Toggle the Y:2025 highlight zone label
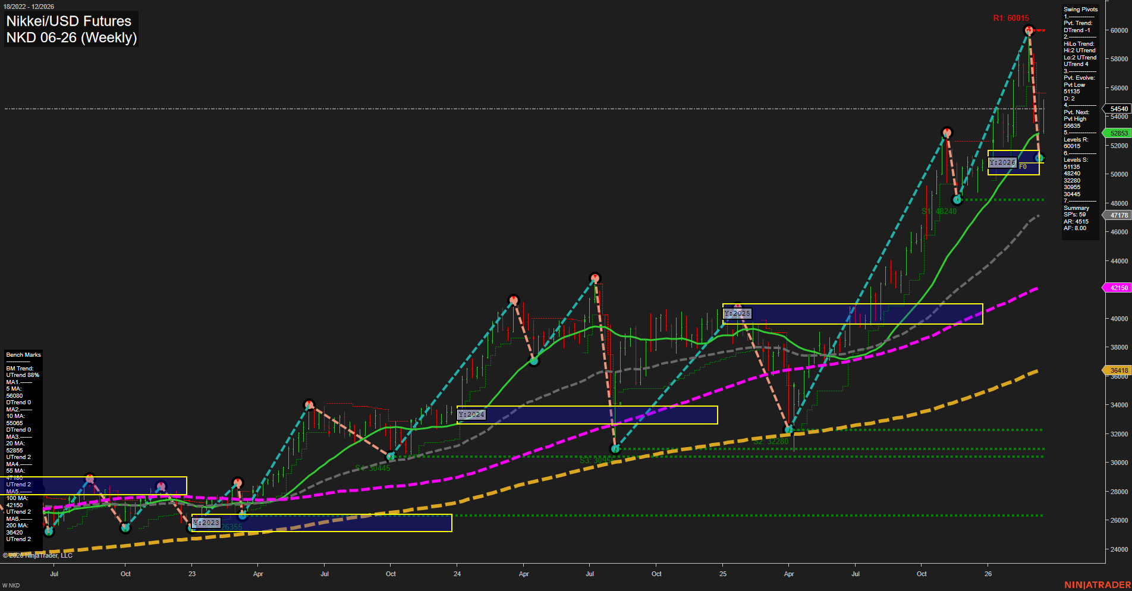Image resolution: width=1132 pixels, height=591 pixels. tap(738, 312)
